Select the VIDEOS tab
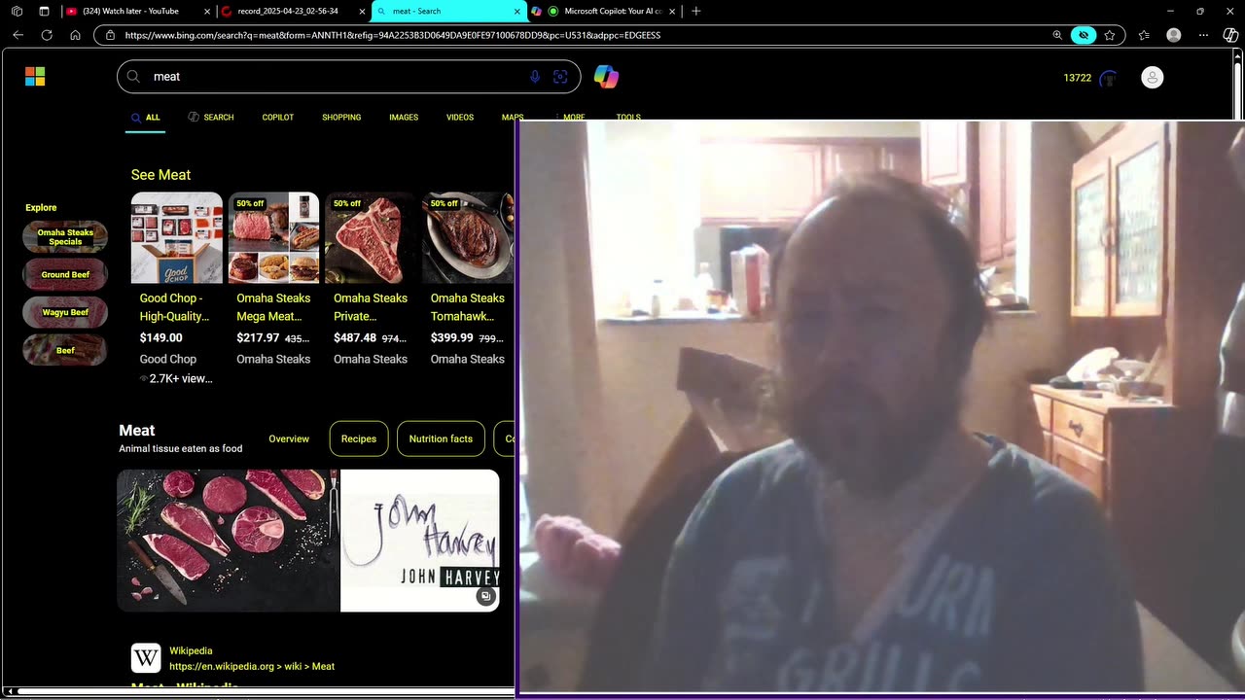Screen dimensions: 1245x700 coord(460,118)
